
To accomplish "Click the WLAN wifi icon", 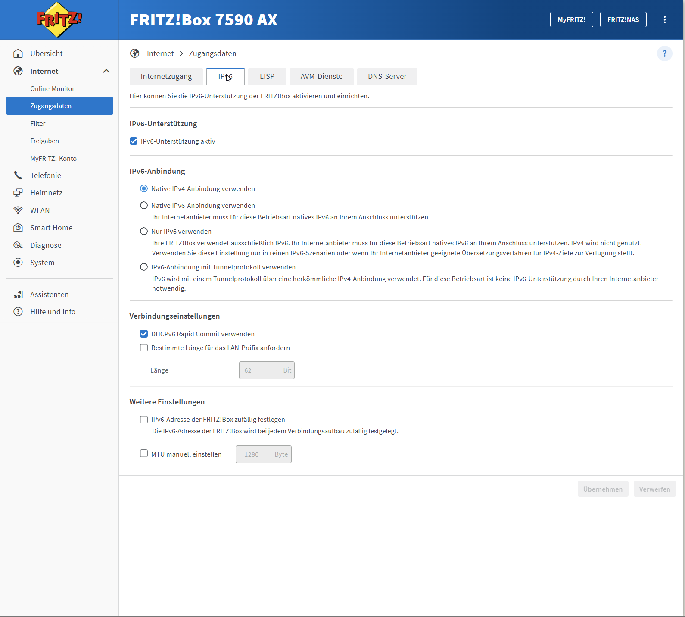I will (18, 210).
